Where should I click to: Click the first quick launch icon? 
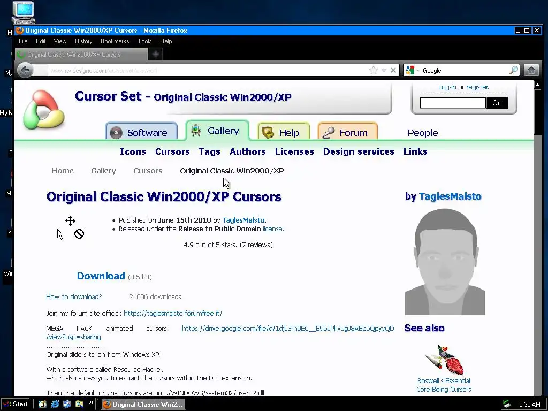point(43,404)
